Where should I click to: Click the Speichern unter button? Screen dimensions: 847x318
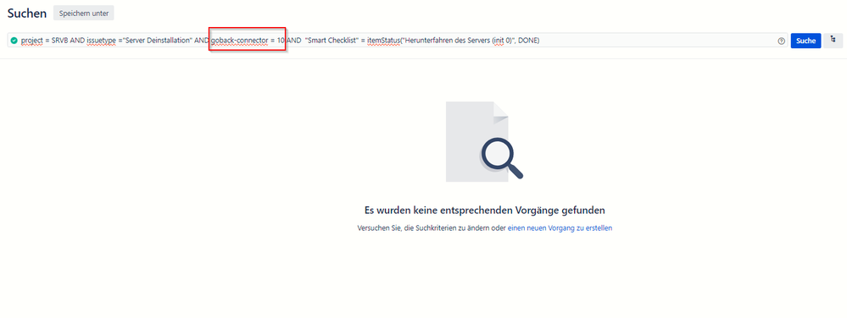(84, 14)
